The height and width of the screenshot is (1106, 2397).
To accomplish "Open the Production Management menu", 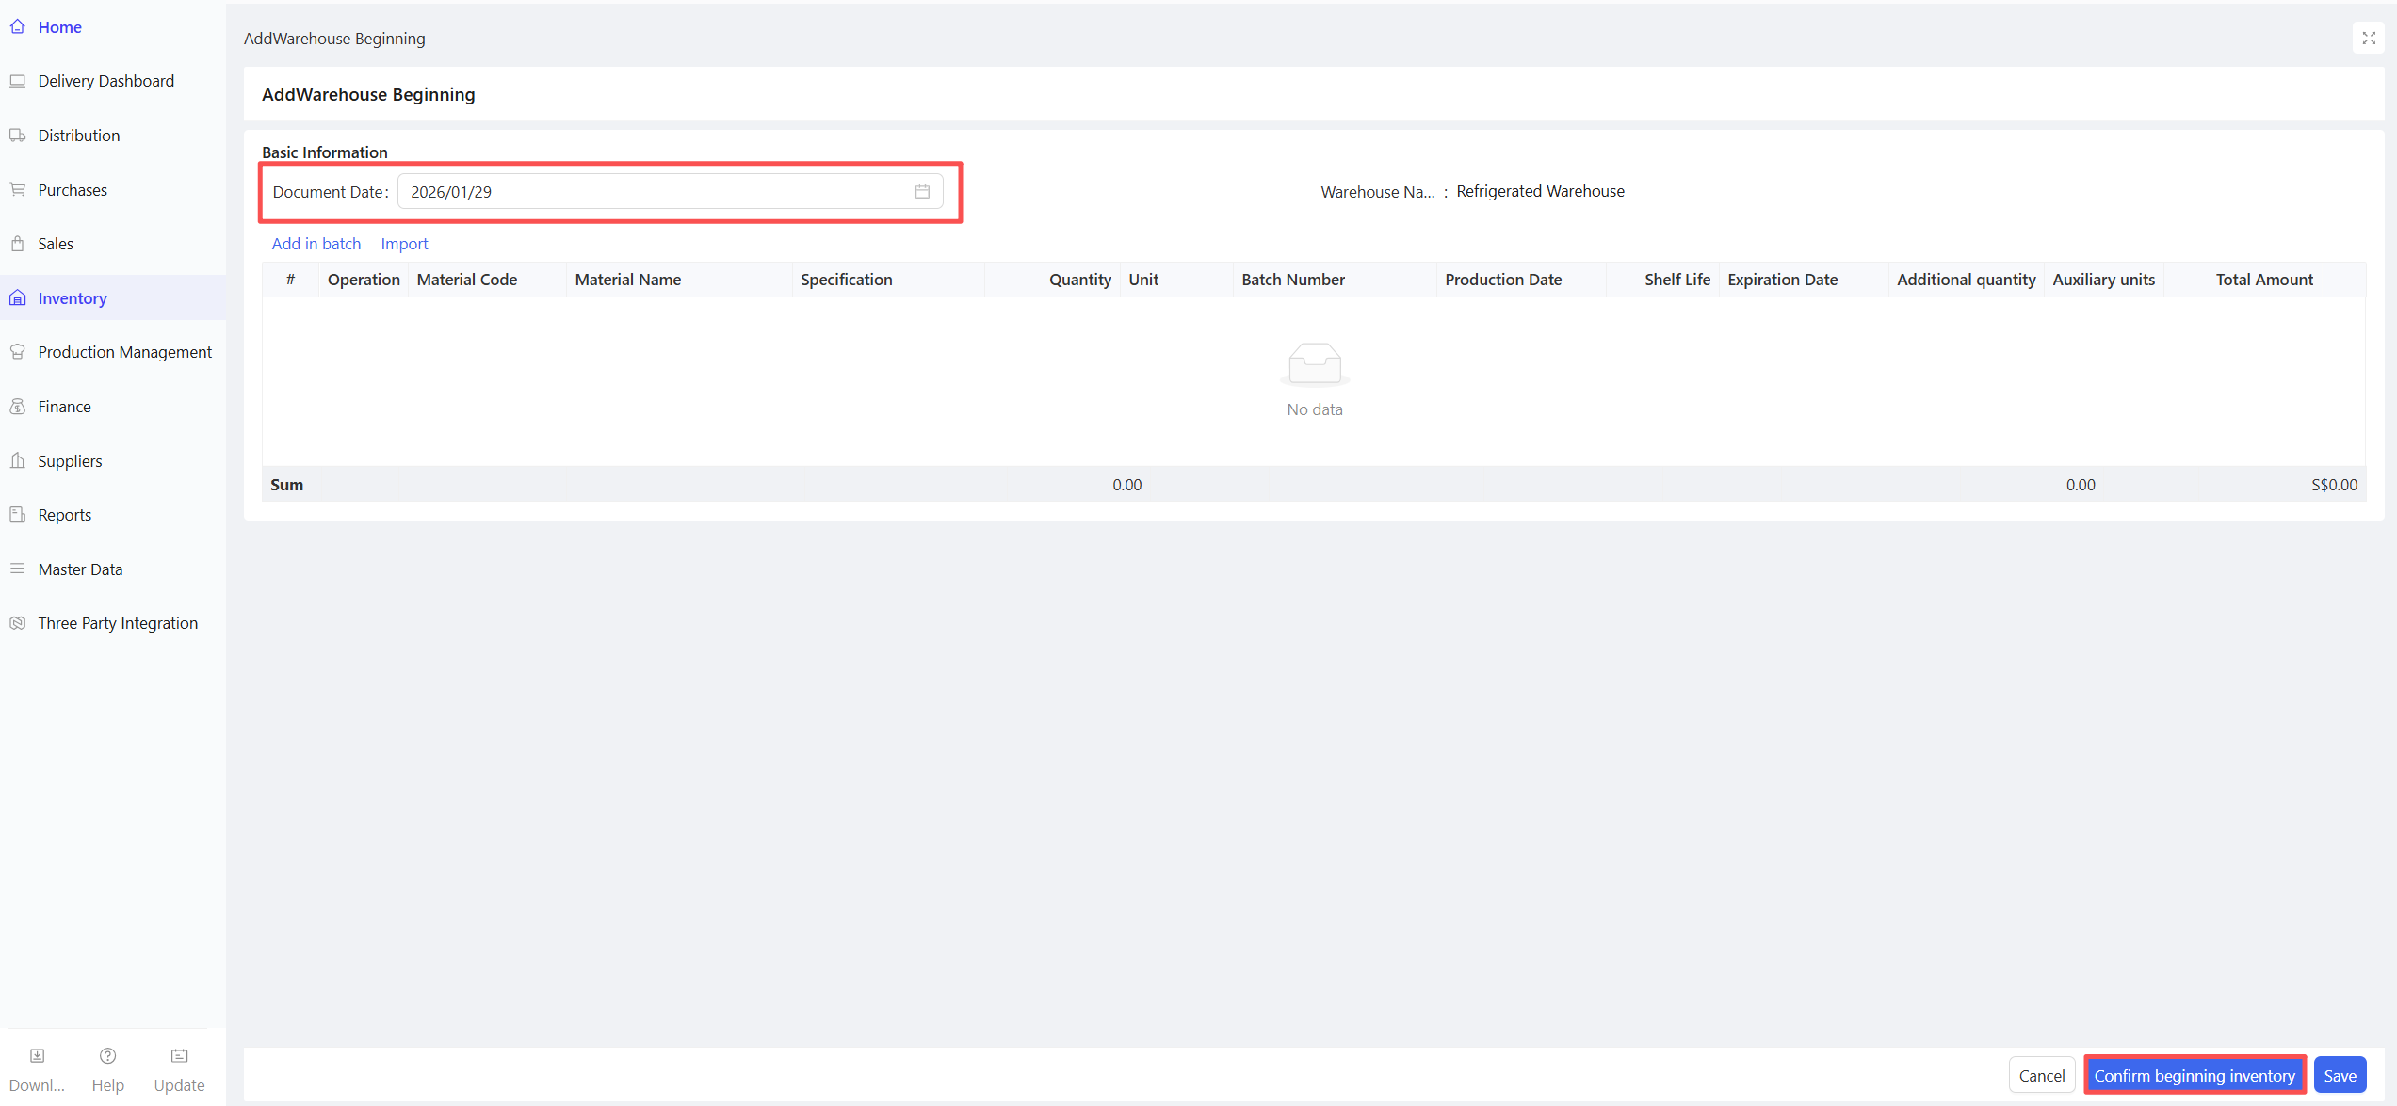I will [124, 352].
